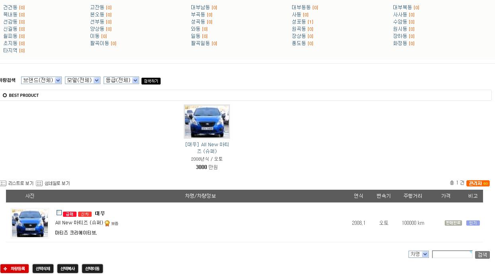Image resolution: width=495 pixels, height=275 pixels.
Task: Open the 브랜드(전체) dropdown
Action: tap(41, 81)
